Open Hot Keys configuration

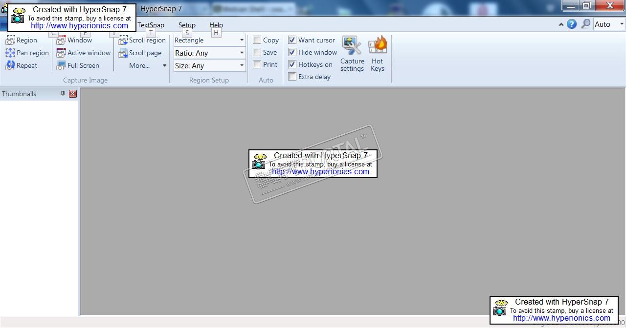pyautogui.click(x=378, y=54)
